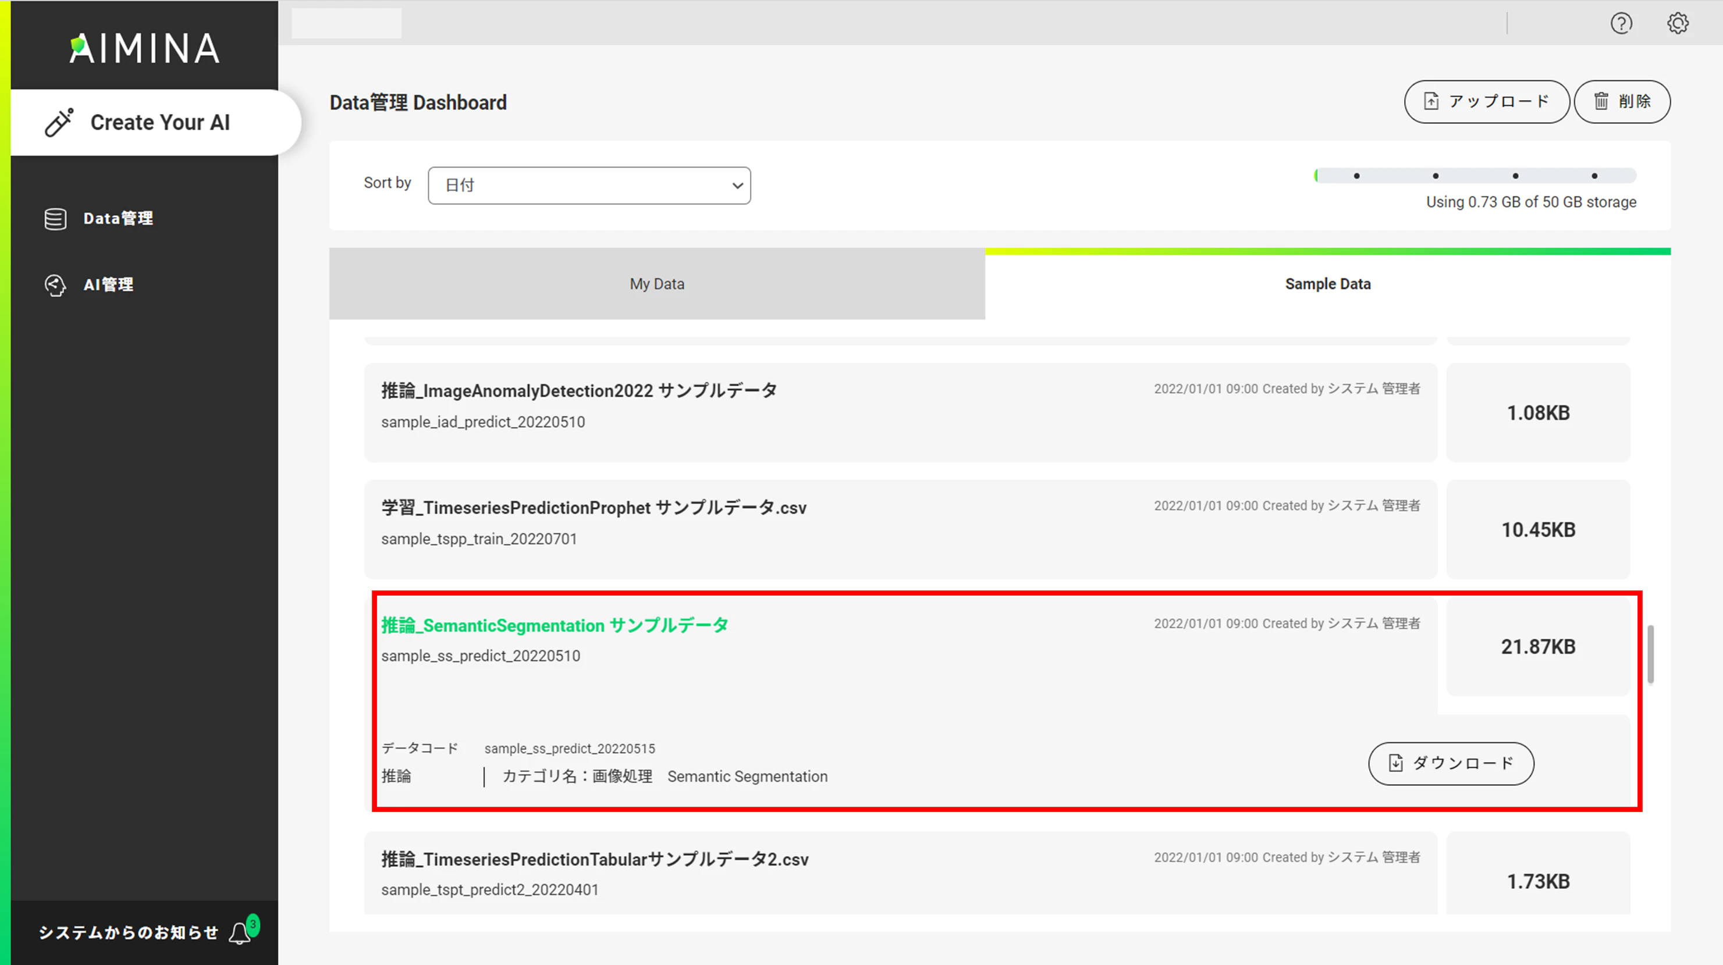
Task: Expand the 学習_TimeseriesPredictionProphet サンプルデータ.csv row
Action: click(x=900, y=529)
